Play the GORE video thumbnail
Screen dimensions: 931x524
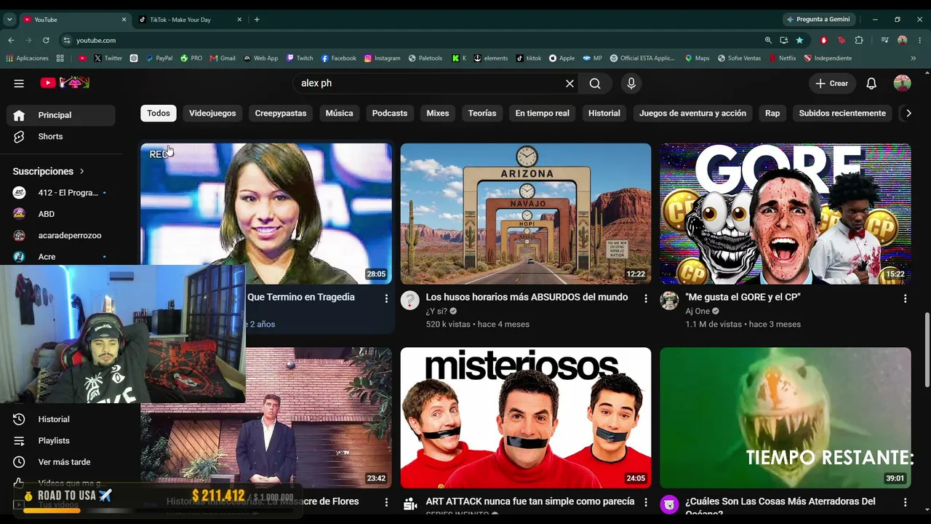point(786,214)
